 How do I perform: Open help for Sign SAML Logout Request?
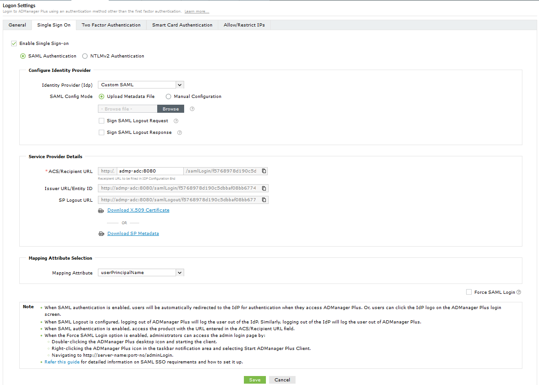tap(176, 121)
